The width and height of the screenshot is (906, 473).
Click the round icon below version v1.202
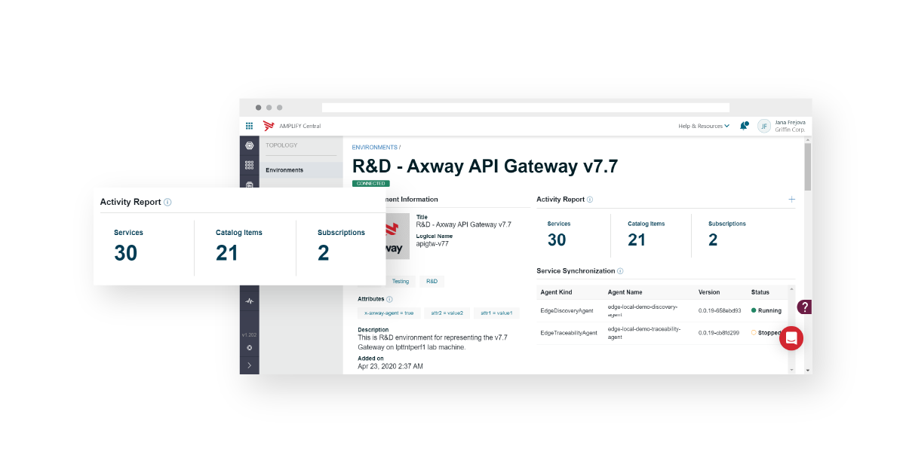click(x=250, y=348)
